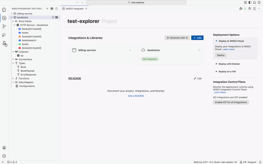263x164 pixels.
Task: Open the AI chat robot icon in editor toolbar
Action: pyautogui.click(x=241, y=9)
